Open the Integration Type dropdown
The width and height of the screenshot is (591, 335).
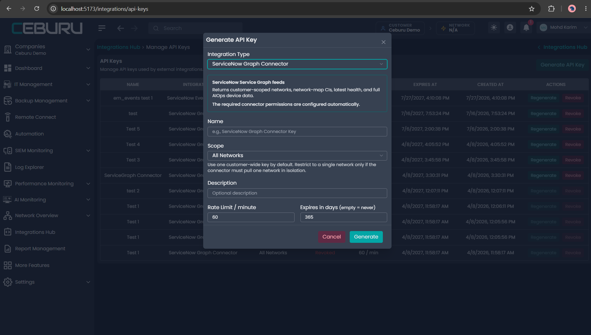point(297,64)
